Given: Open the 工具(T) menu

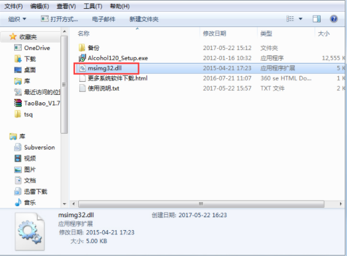Looking at the screenshot, I should point(93,6).
